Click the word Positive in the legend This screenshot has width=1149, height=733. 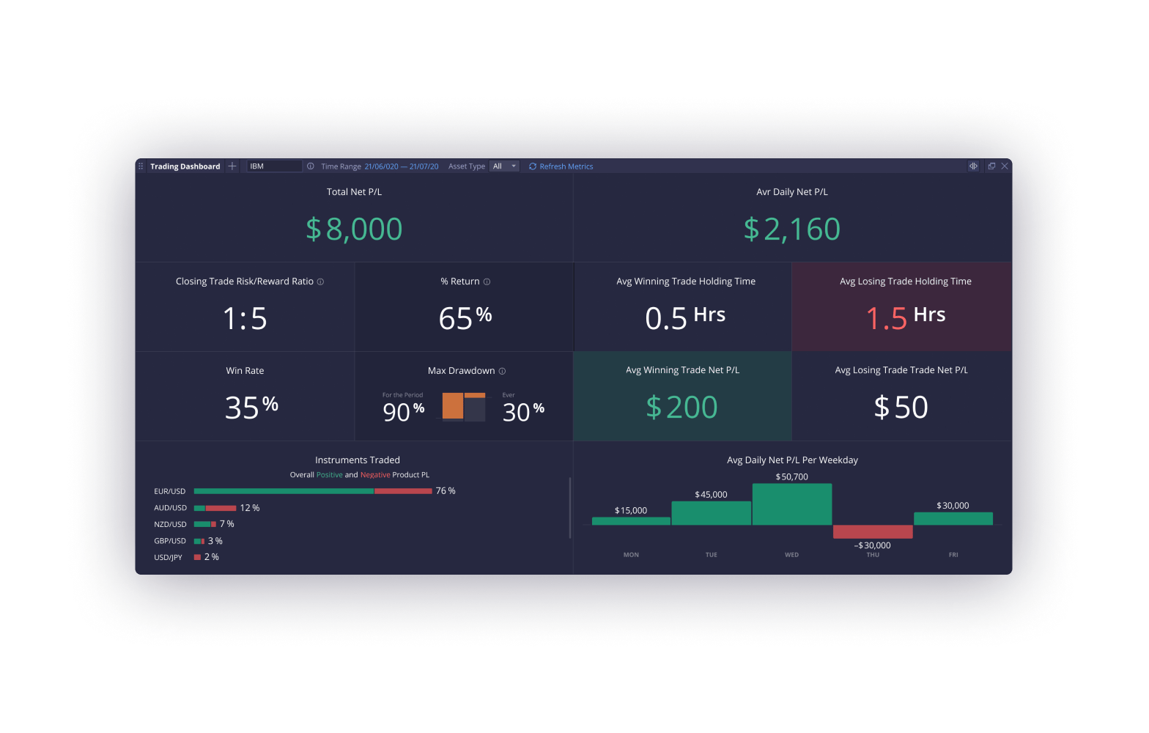pyautogui.click(x=330, y=475)
